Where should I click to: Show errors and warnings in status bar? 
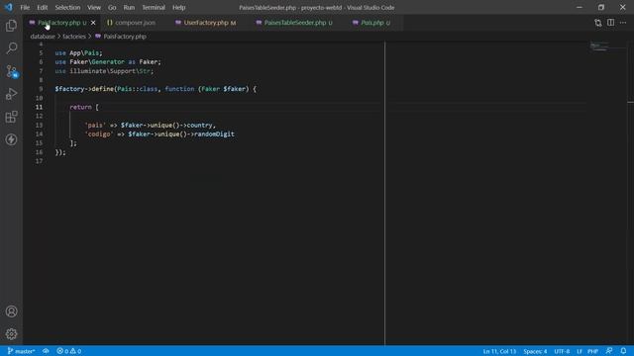pos(69,351)
